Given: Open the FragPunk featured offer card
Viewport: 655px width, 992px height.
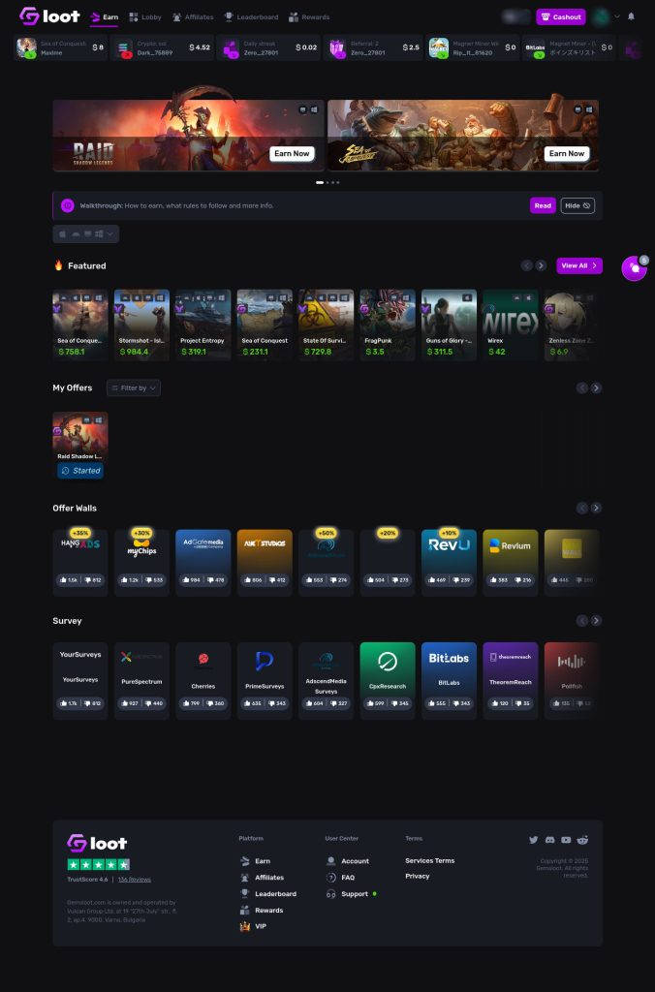Looking at the screenshot, I should tap(388, 325).
